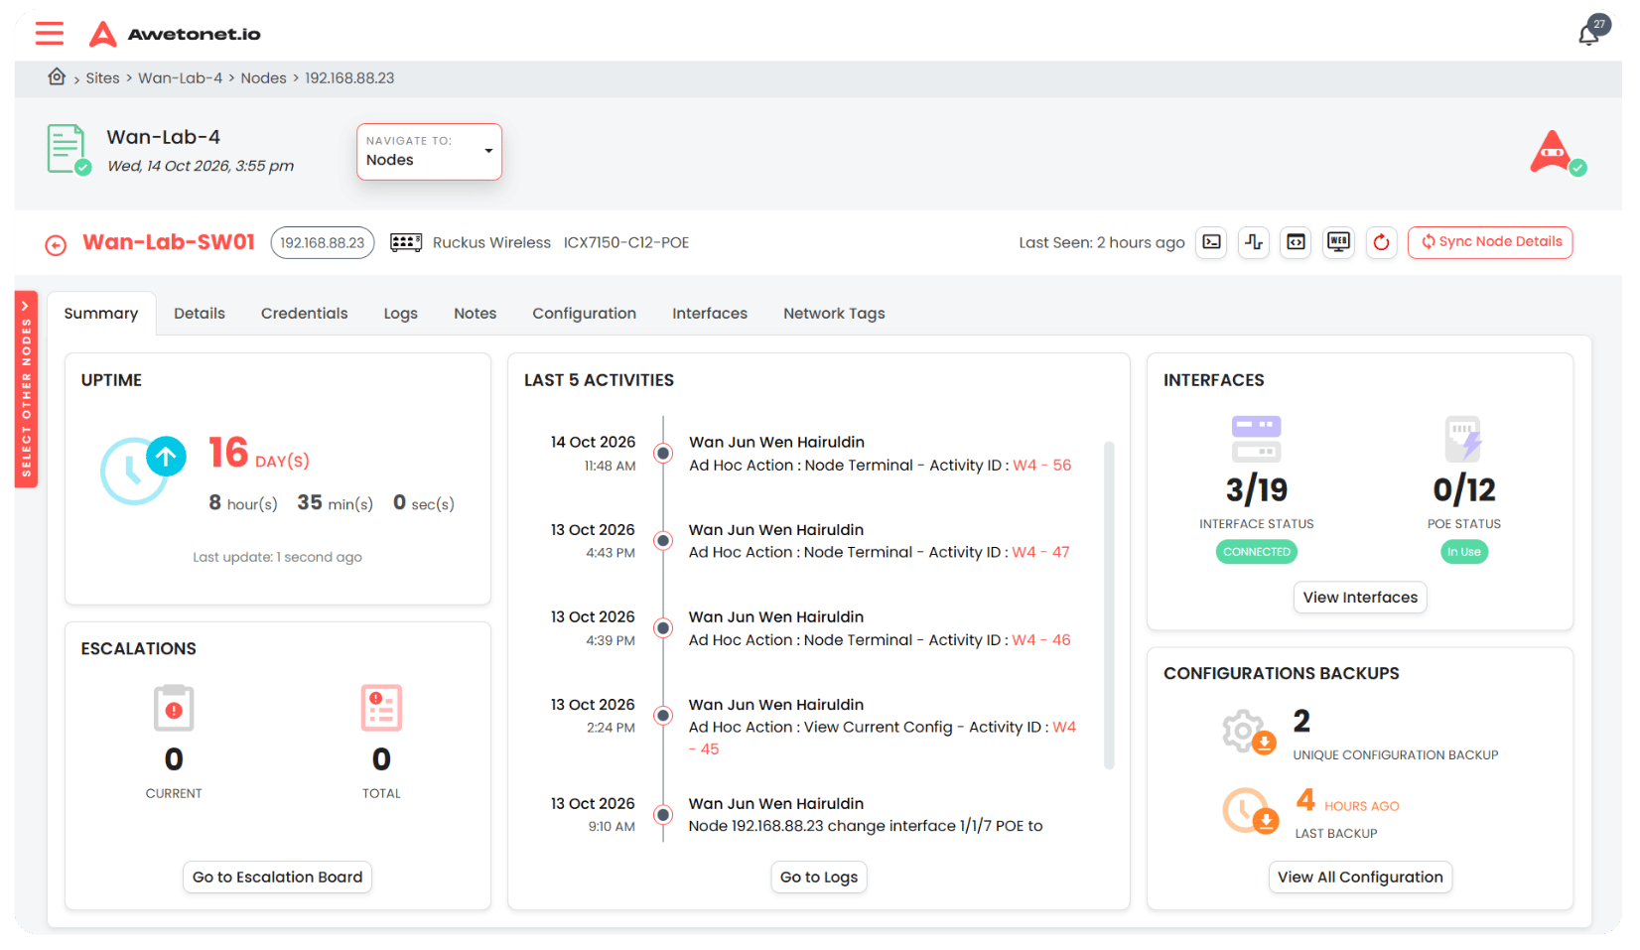
Task: Click the Wan-Lab-4 breadcrumb link
Action: [x=180, y=78]
